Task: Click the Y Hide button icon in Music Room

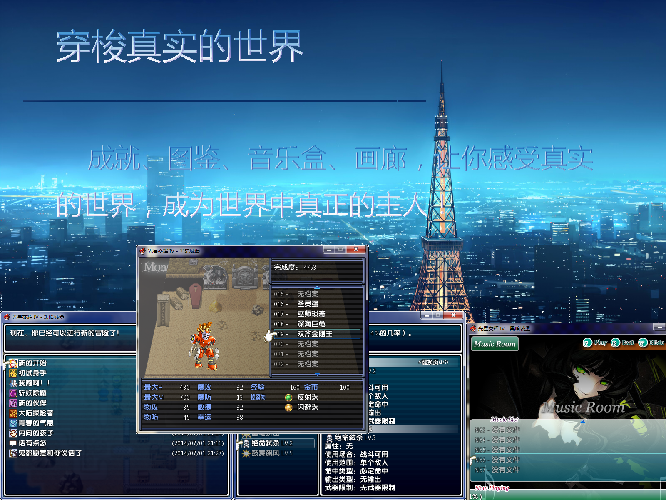Action: point(643,343)
